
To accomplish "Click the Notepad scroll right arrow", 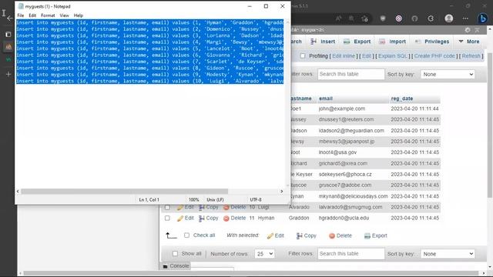I will [x=281, y=192].
